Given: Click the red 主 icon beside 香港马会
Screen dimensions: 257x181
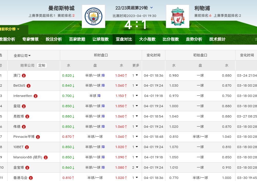Looking at the screenshot, I should tap(31, 178).
